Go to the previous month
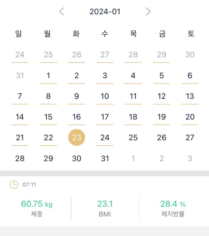Viewport: 209px width, 236px height. coord(62,12)
